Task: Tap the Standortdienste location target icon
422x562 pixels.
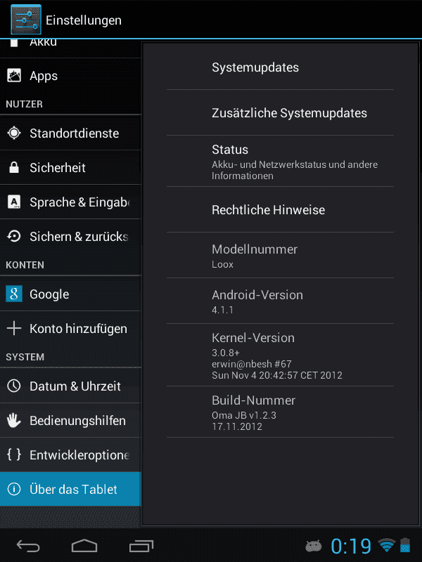Action: (14, 133)
